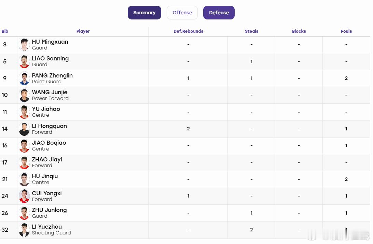Screen dimensions: 373x244
Task: Click WANG Junjie's portrait thumbnail
Action: (24, 95)
